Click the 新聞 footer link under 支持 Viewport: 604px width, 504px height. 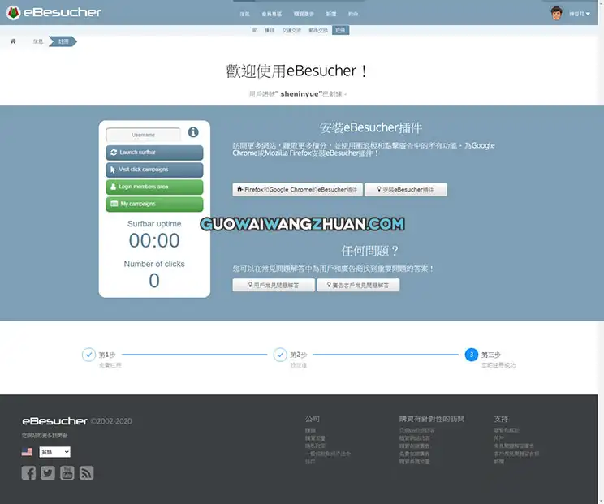pos(498,462)
